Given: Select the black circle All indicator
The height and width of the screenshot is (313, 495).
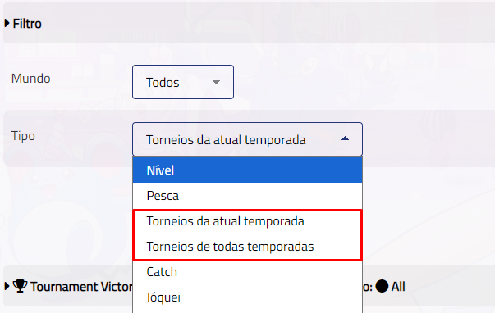Looking at the screenshot, I should click(382, 286).
